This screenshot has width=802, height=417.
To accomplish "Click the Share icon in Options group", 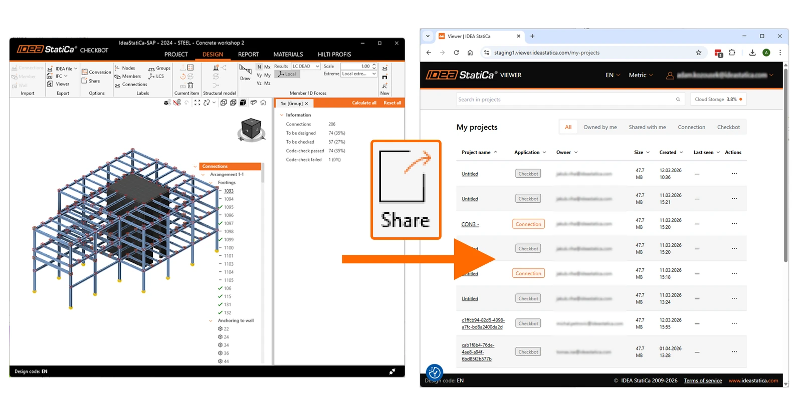I will coord(85,81).
